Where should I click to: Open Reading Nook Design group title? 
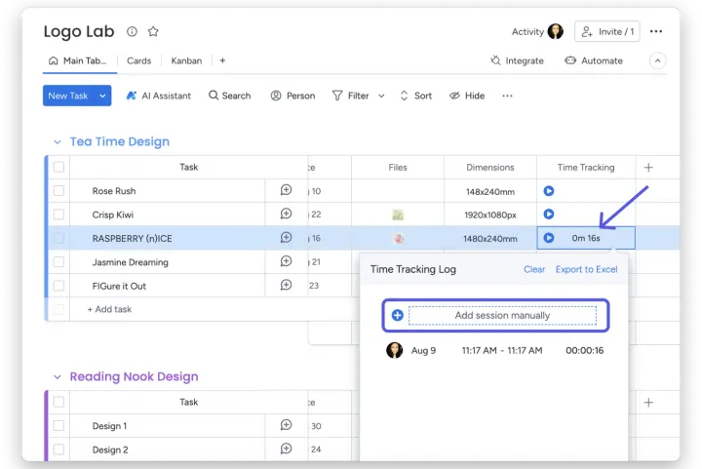click(134, 376)
